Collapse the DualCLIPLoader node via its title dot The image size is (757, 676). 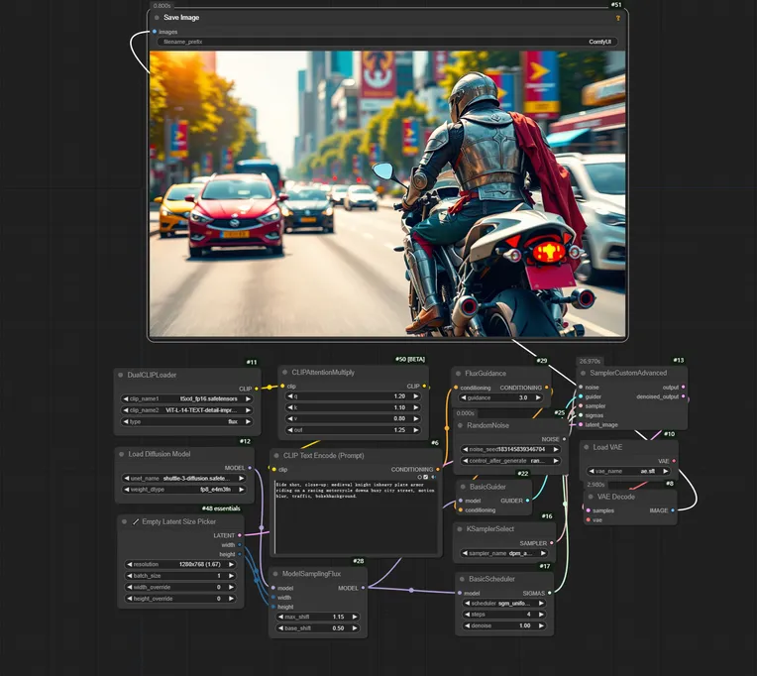coord(121,375)
